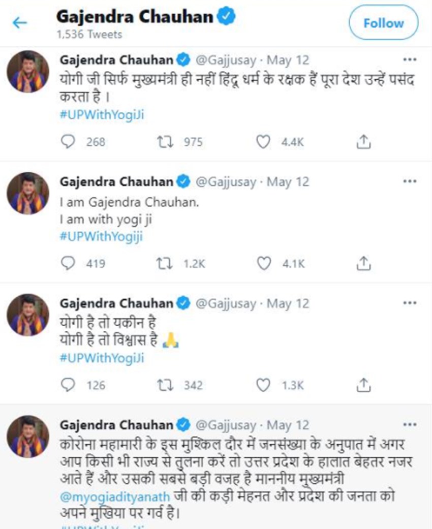Open more options on 'I am Gajendra Chauhan' tweet
The width and height of the screenshot is (432, 529).
coord(409,181)
